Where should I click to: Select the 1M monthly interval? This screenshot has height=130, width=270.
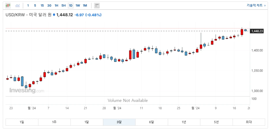(85, 5)
